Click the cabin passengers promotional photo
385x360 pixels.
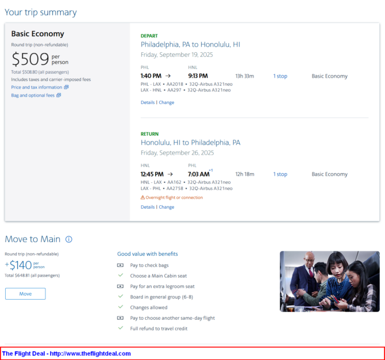pyautogui.click(x=329, y=281)
